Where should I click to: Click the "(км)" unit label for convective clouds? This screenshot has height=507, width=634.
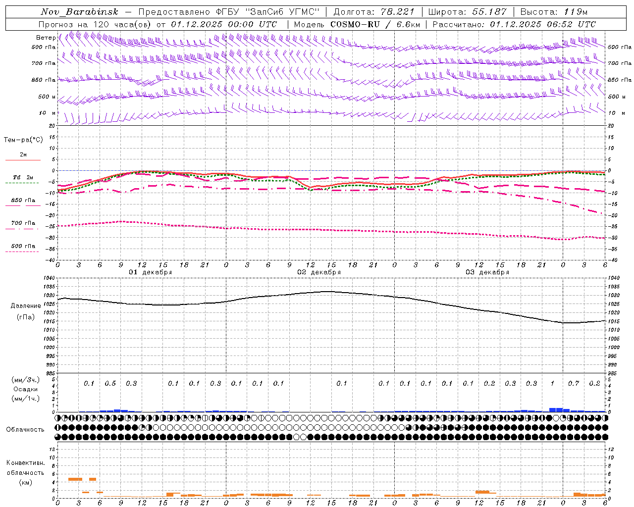pyautogui.click(x=25, y=482)
